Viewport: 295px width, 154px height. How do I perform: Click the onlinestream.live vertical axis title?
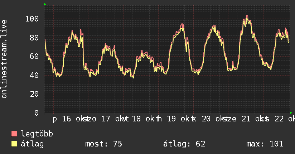(x=4, y=59)
